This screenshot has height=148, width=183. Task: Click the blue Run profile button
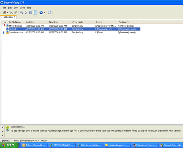pyautogui.click(x=41, y=12)
